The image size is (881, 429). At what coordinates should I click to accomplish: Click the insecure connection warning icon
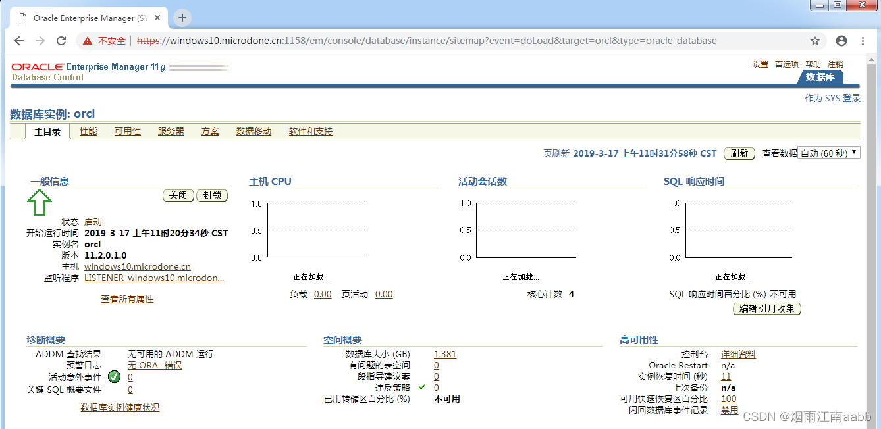pos(88,41)
